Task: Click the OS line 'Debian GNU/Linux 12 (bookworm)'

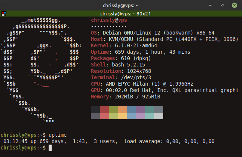Action: 148,33
